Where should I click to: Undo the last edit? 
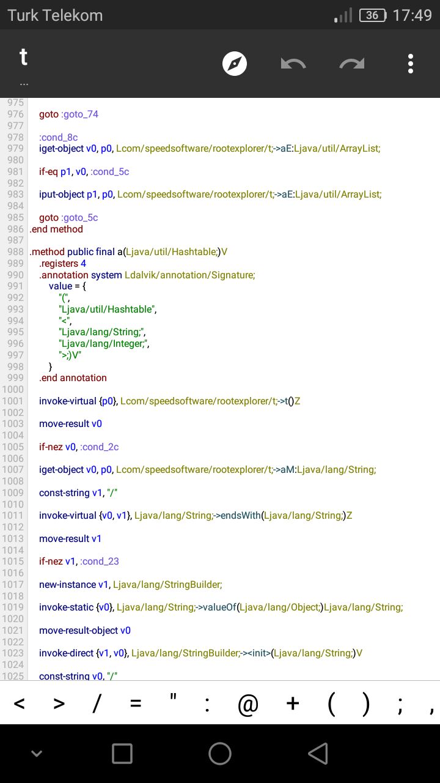point(293,64)
